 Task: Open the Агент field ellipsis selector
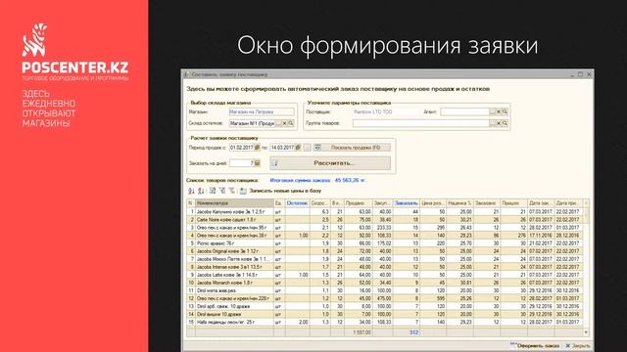point(493,112)
